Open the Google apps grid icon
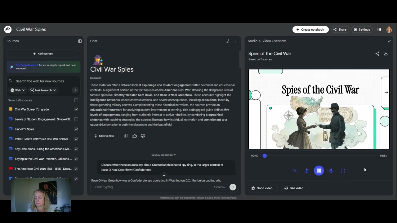397x223 pixels. click(379, 29)
